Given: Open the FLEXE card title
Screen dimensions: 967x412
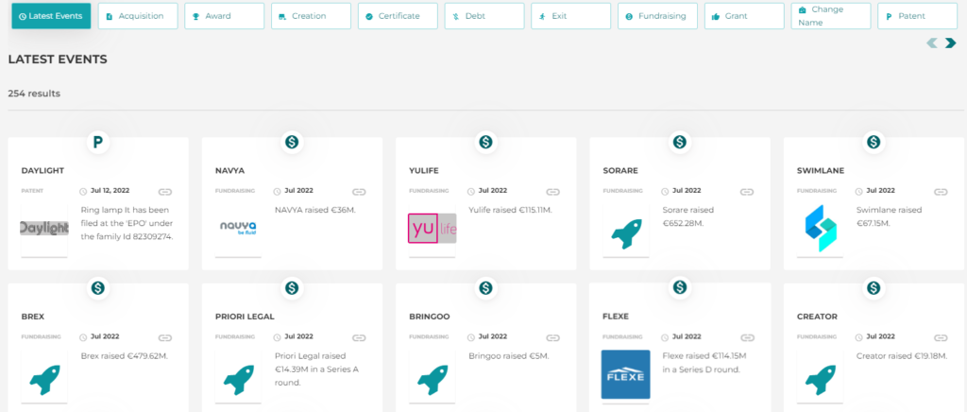Looking at the screenshot, I should pos(617,317).
